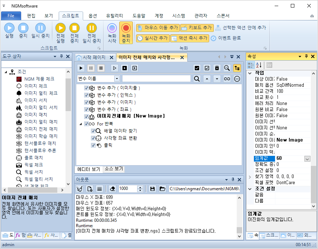318x249 pixels.
Task: Click the zoom magnifier icon in editor toolbar
Action: click(x=227, y=68)
